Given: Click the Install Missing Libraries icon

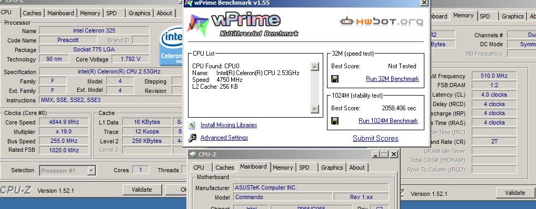Looking at the screenshot, I should click(x=192, y=125).
